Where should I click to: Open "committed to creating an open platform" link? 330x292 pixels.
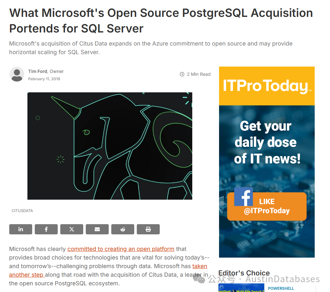[121, 249]
